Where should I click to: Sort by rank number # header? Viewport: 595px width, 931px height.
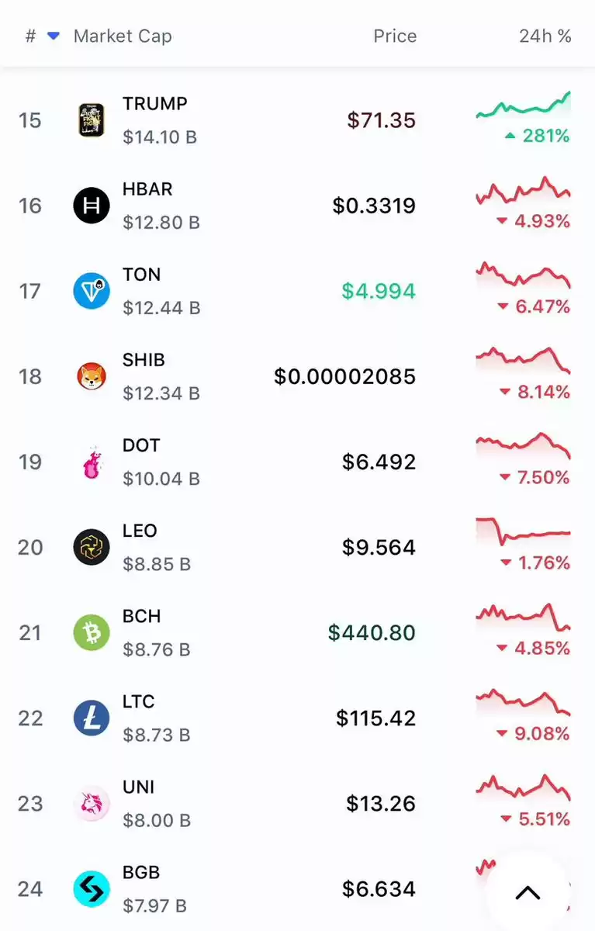coord(30,36)
